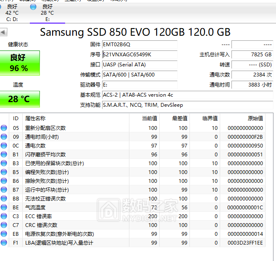Image resolution: width=276 pixels, height=261 pixels.
Task: Click the firmware field EMT02B6Q
Action: [x=139, y=45]
